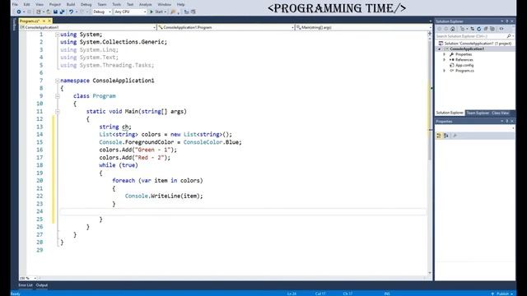Image resolution: width=527 pixels, height=296 pixels.
Task: Click Categorized icon in Properties panel
Action: coord(439,136)
